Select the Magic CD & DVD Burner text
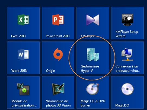 (x=93, y=103)
